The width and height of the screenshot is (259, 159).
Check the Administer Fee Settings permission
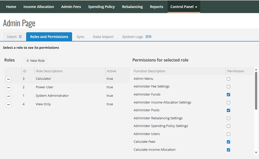point(228,87)
